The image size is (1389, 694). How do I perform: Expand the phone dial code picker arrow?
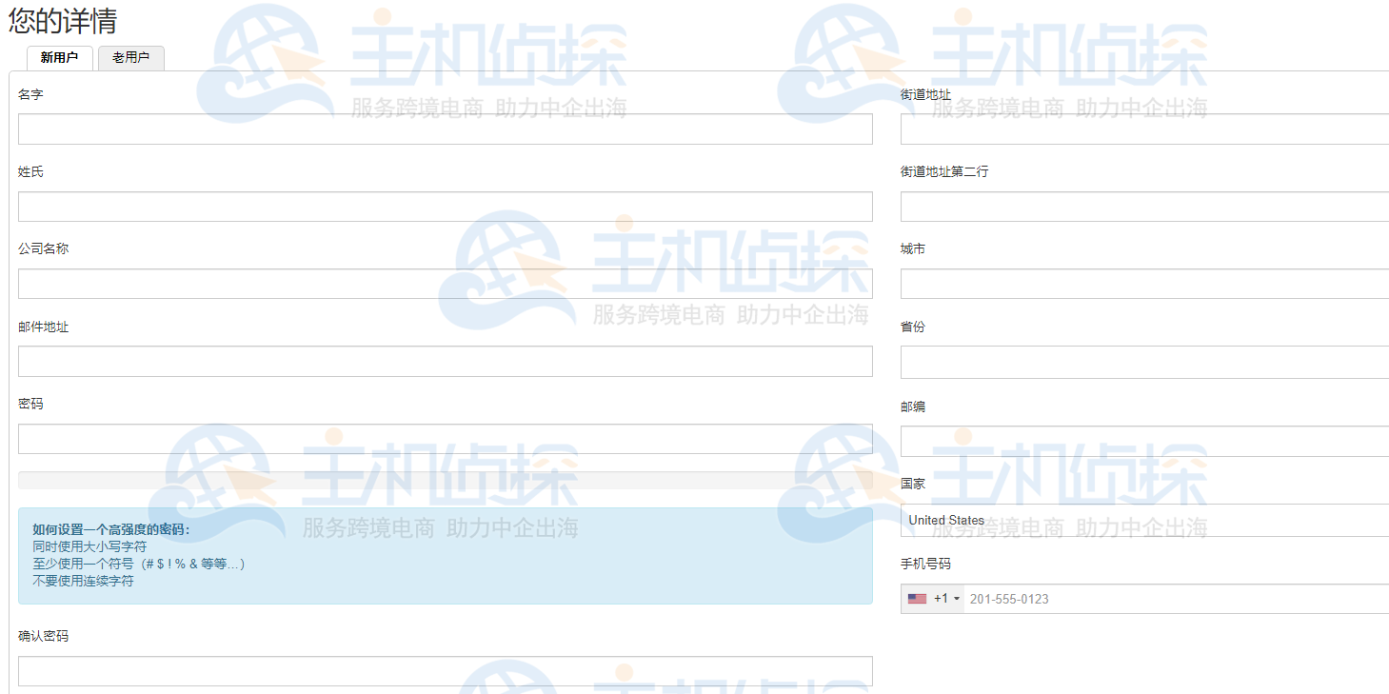956,599
